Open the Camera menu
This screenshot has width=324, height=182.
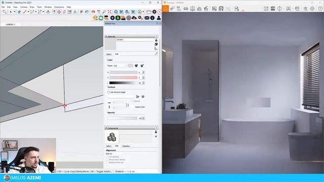(x=24, y=7)
